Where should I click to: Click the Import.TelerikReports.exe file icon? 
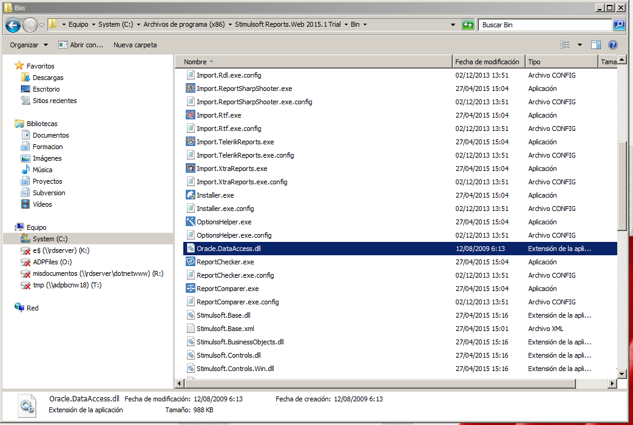(x=191, y=141)
